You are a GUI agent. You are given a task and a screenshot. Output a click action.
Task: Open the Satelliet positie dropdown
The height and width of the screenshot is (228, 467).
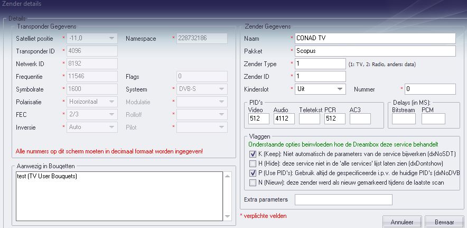(x=111, y=38)
